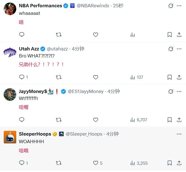Reply to the SleeperHoops tweet
This screenshot has width=186, height=172.
coord(22,163)
